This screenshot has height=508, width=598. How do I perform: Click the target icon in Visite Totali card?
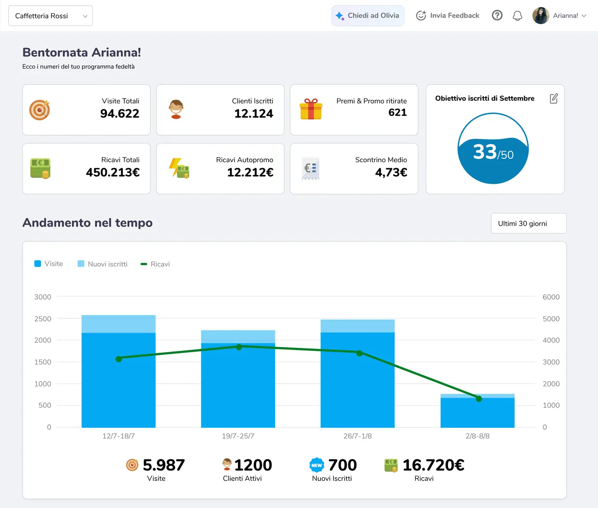[40, 110]
